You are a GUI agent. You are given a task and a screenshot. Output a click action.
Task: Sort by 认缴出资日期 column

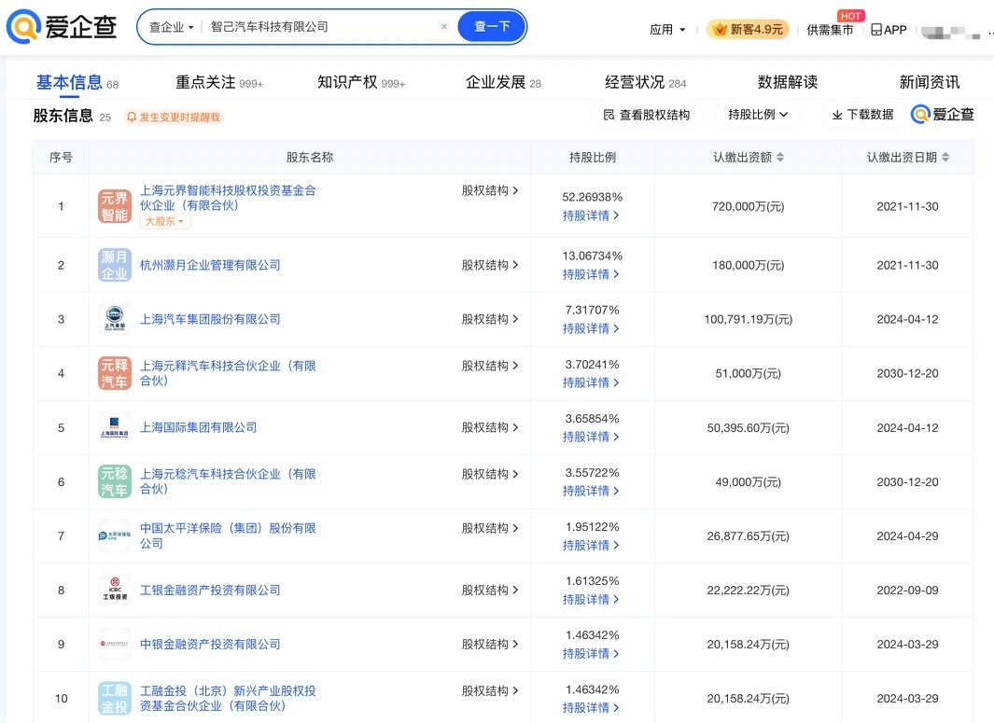pos(945,158)
